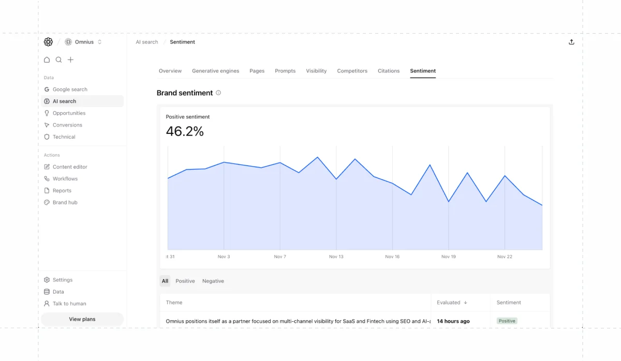Toggle the Evaluated column sort order
This screenshot has height=361, width=621.
pos(450,303)
